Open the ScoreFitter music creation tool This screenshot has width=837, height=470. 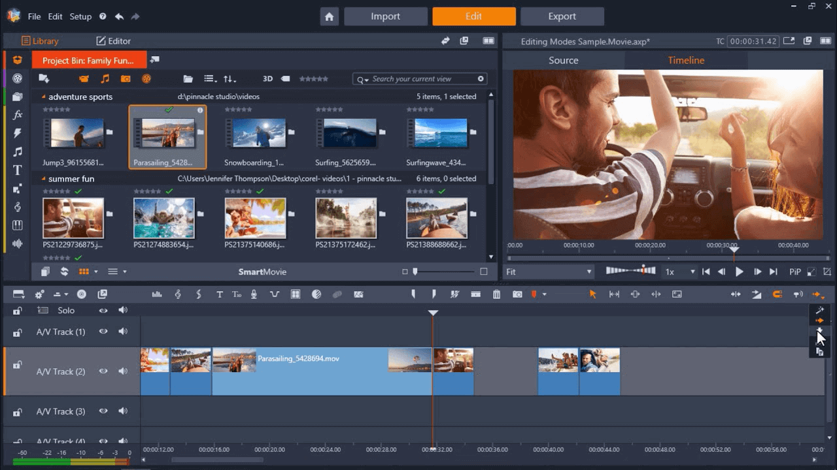point(178,294)
